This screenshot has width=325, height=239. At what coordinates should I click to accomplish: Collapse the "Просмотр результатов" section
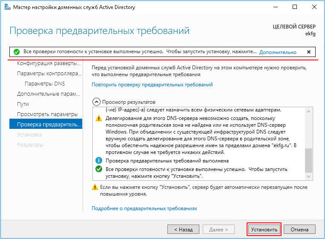[96, 102]
